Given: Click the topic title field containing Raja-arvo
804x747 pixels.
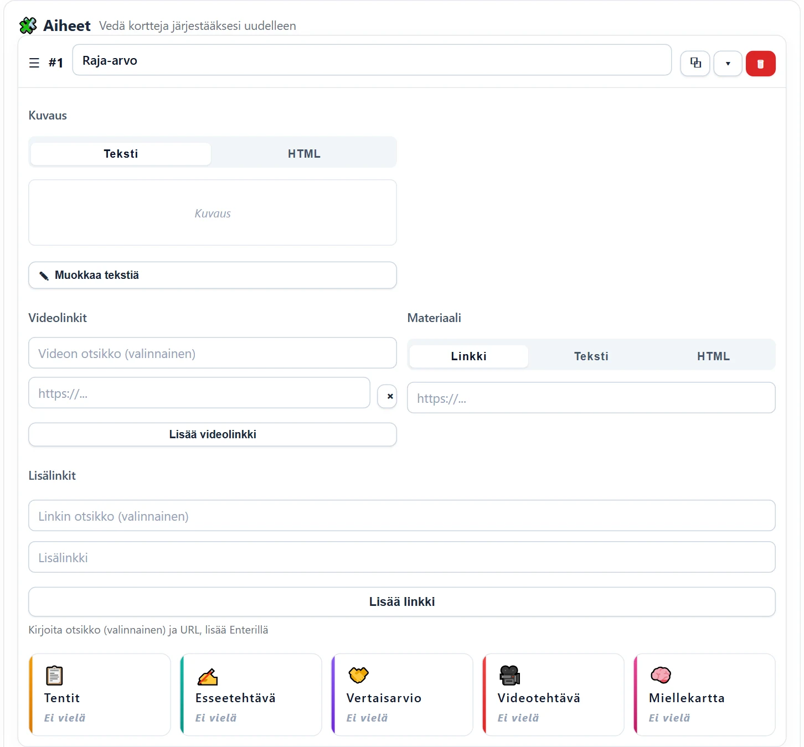Looking at the screenshot, I should (372, 60).
